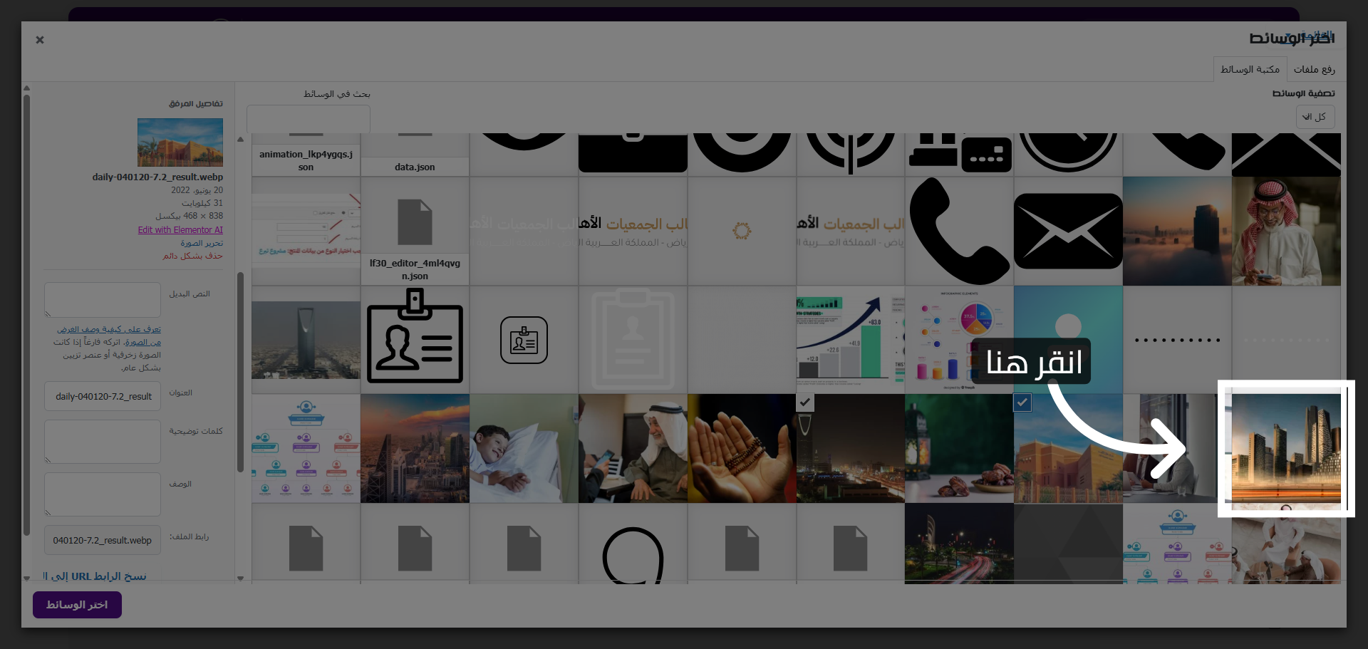Select the highlighted skyscrapers sunset thumbnail

point(1286,449)
